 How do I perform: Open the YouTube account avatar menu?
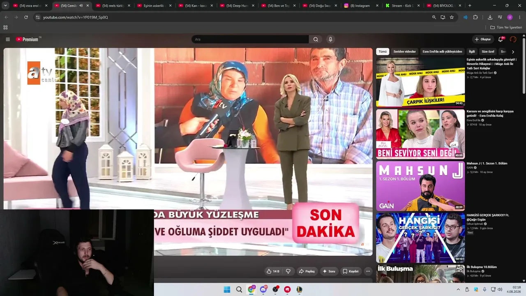(513, 39)
